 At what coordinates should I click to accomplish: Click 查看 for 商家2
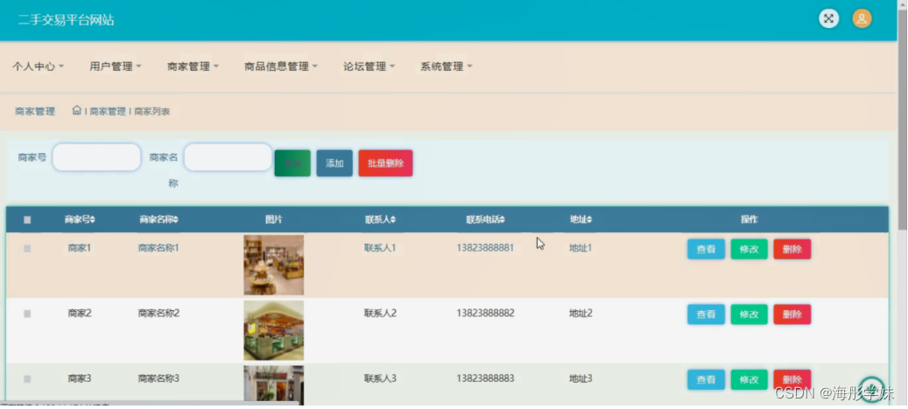(706, 315)
